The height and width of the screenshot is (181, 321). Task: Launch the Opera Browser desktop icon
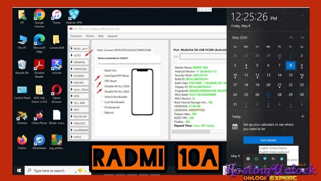56,94
